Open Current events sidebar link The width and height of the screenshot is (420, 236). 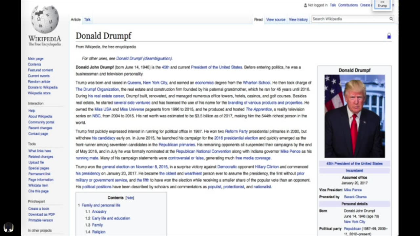(39, 76)
